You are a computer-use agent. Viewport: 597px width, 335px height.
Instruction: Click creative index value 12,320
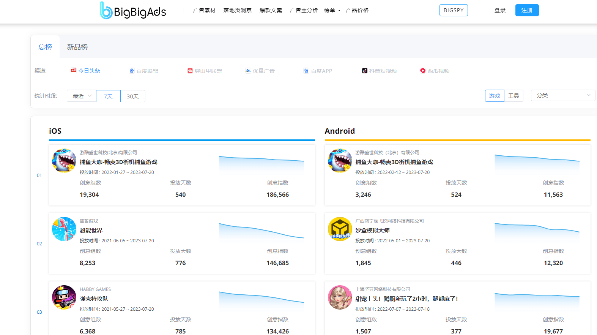pyautogui.click(x=553, y=263)
